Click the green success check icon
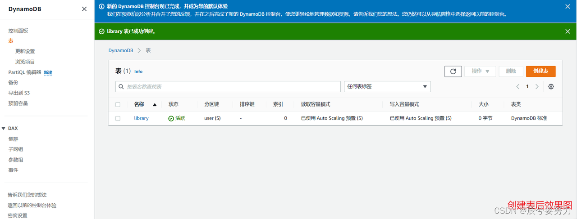577x219 pixels. (x=101, y=31)
